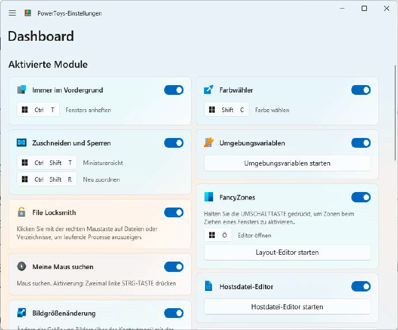
Task: Launch Layout-Editor starten button
Action: (287, 252)
